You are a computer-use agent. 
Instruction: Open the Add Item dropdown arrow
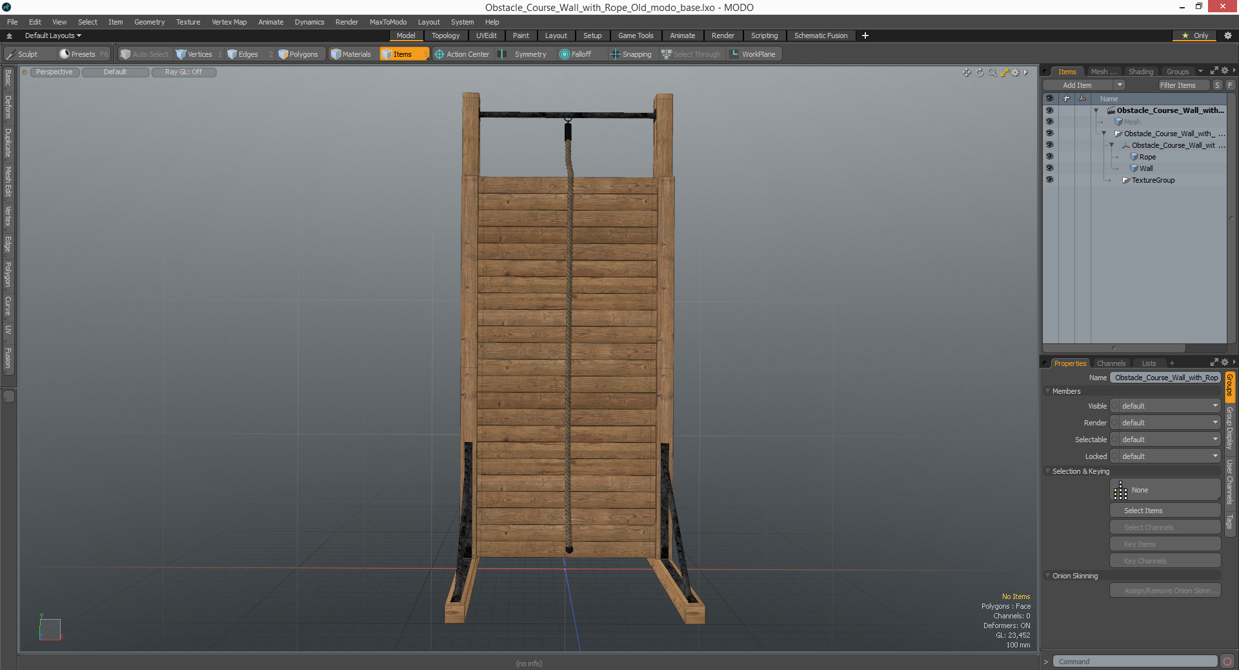point(1120,85)
